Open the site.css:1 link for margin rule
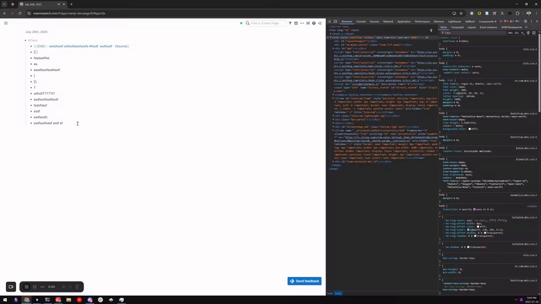Screen dimensions: 541x304 pyautogui.click(x=530, y=49)
